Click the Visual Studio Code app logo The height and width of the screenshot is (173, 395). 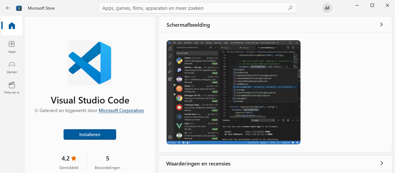[90, 63]
